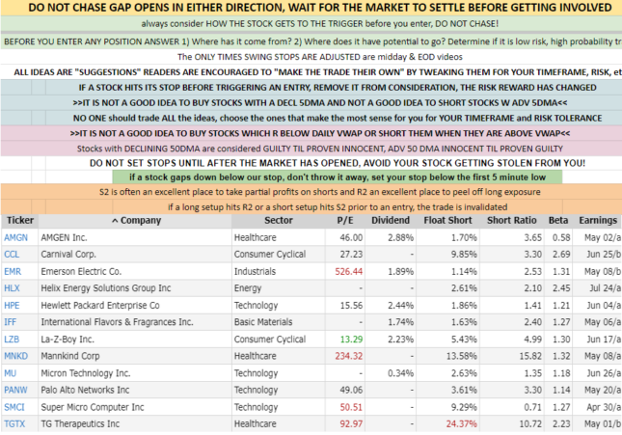This screenshot has height=435, width=622.
Task: Click the red P/E value 526.44
Action: point(349,271)
